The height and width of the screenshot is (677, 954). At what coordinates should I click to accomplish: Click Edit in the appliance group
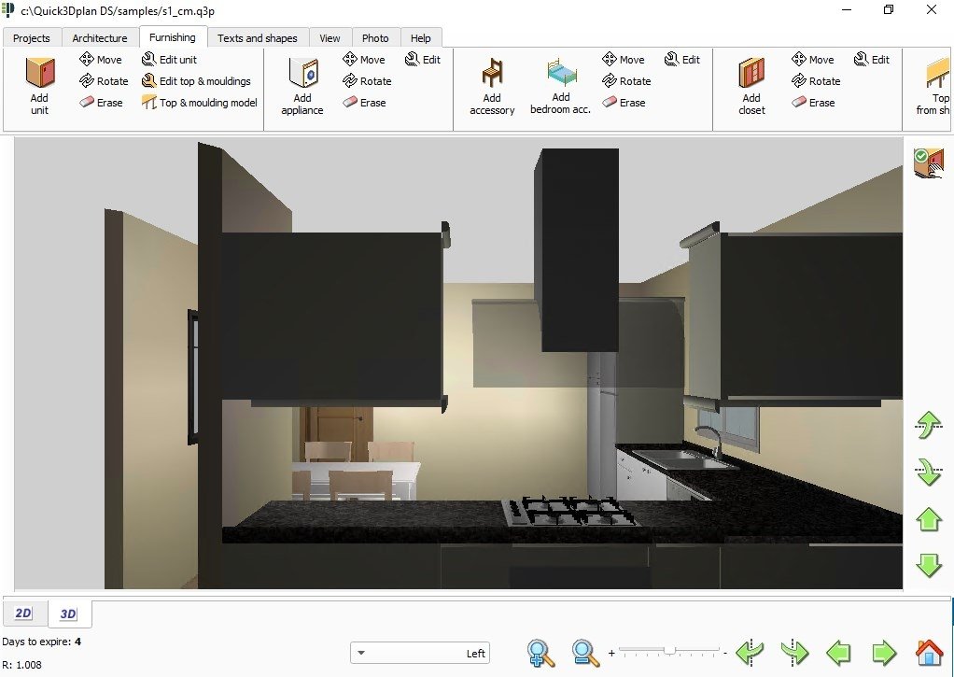pos(423,59)
